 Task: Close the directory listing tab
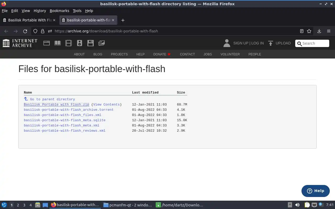coord(113,20)
